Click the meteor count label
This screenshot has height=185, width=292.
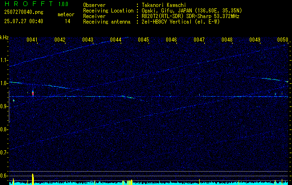66,14
